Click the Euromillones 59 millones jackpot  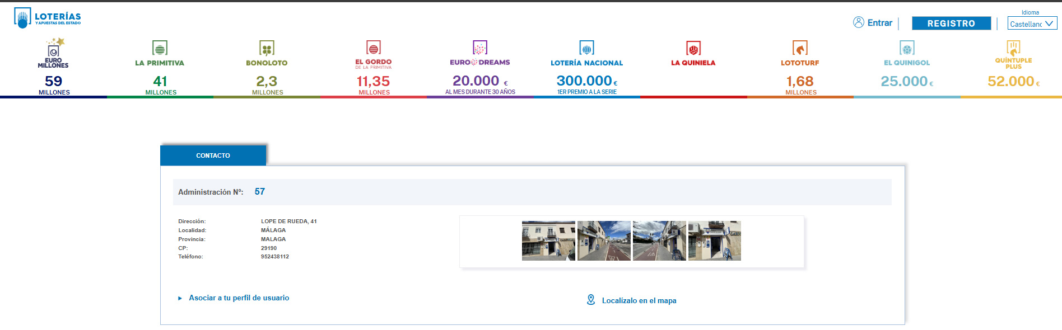(54, 84)
